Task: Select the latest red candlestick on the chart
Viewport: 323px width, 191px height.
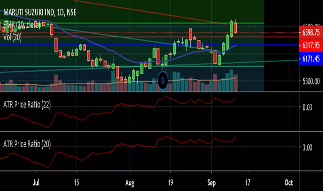Action: [235, 28]
